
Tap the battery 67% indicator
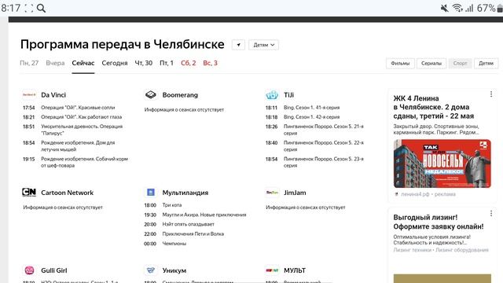(490, 8)
